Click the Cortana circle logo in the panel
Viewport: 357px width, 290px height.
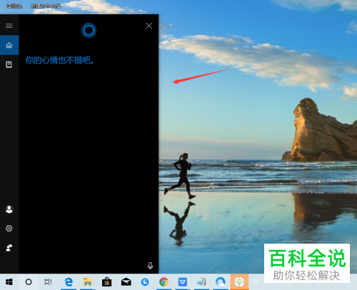pyautogui.click(x=89, y=31)
